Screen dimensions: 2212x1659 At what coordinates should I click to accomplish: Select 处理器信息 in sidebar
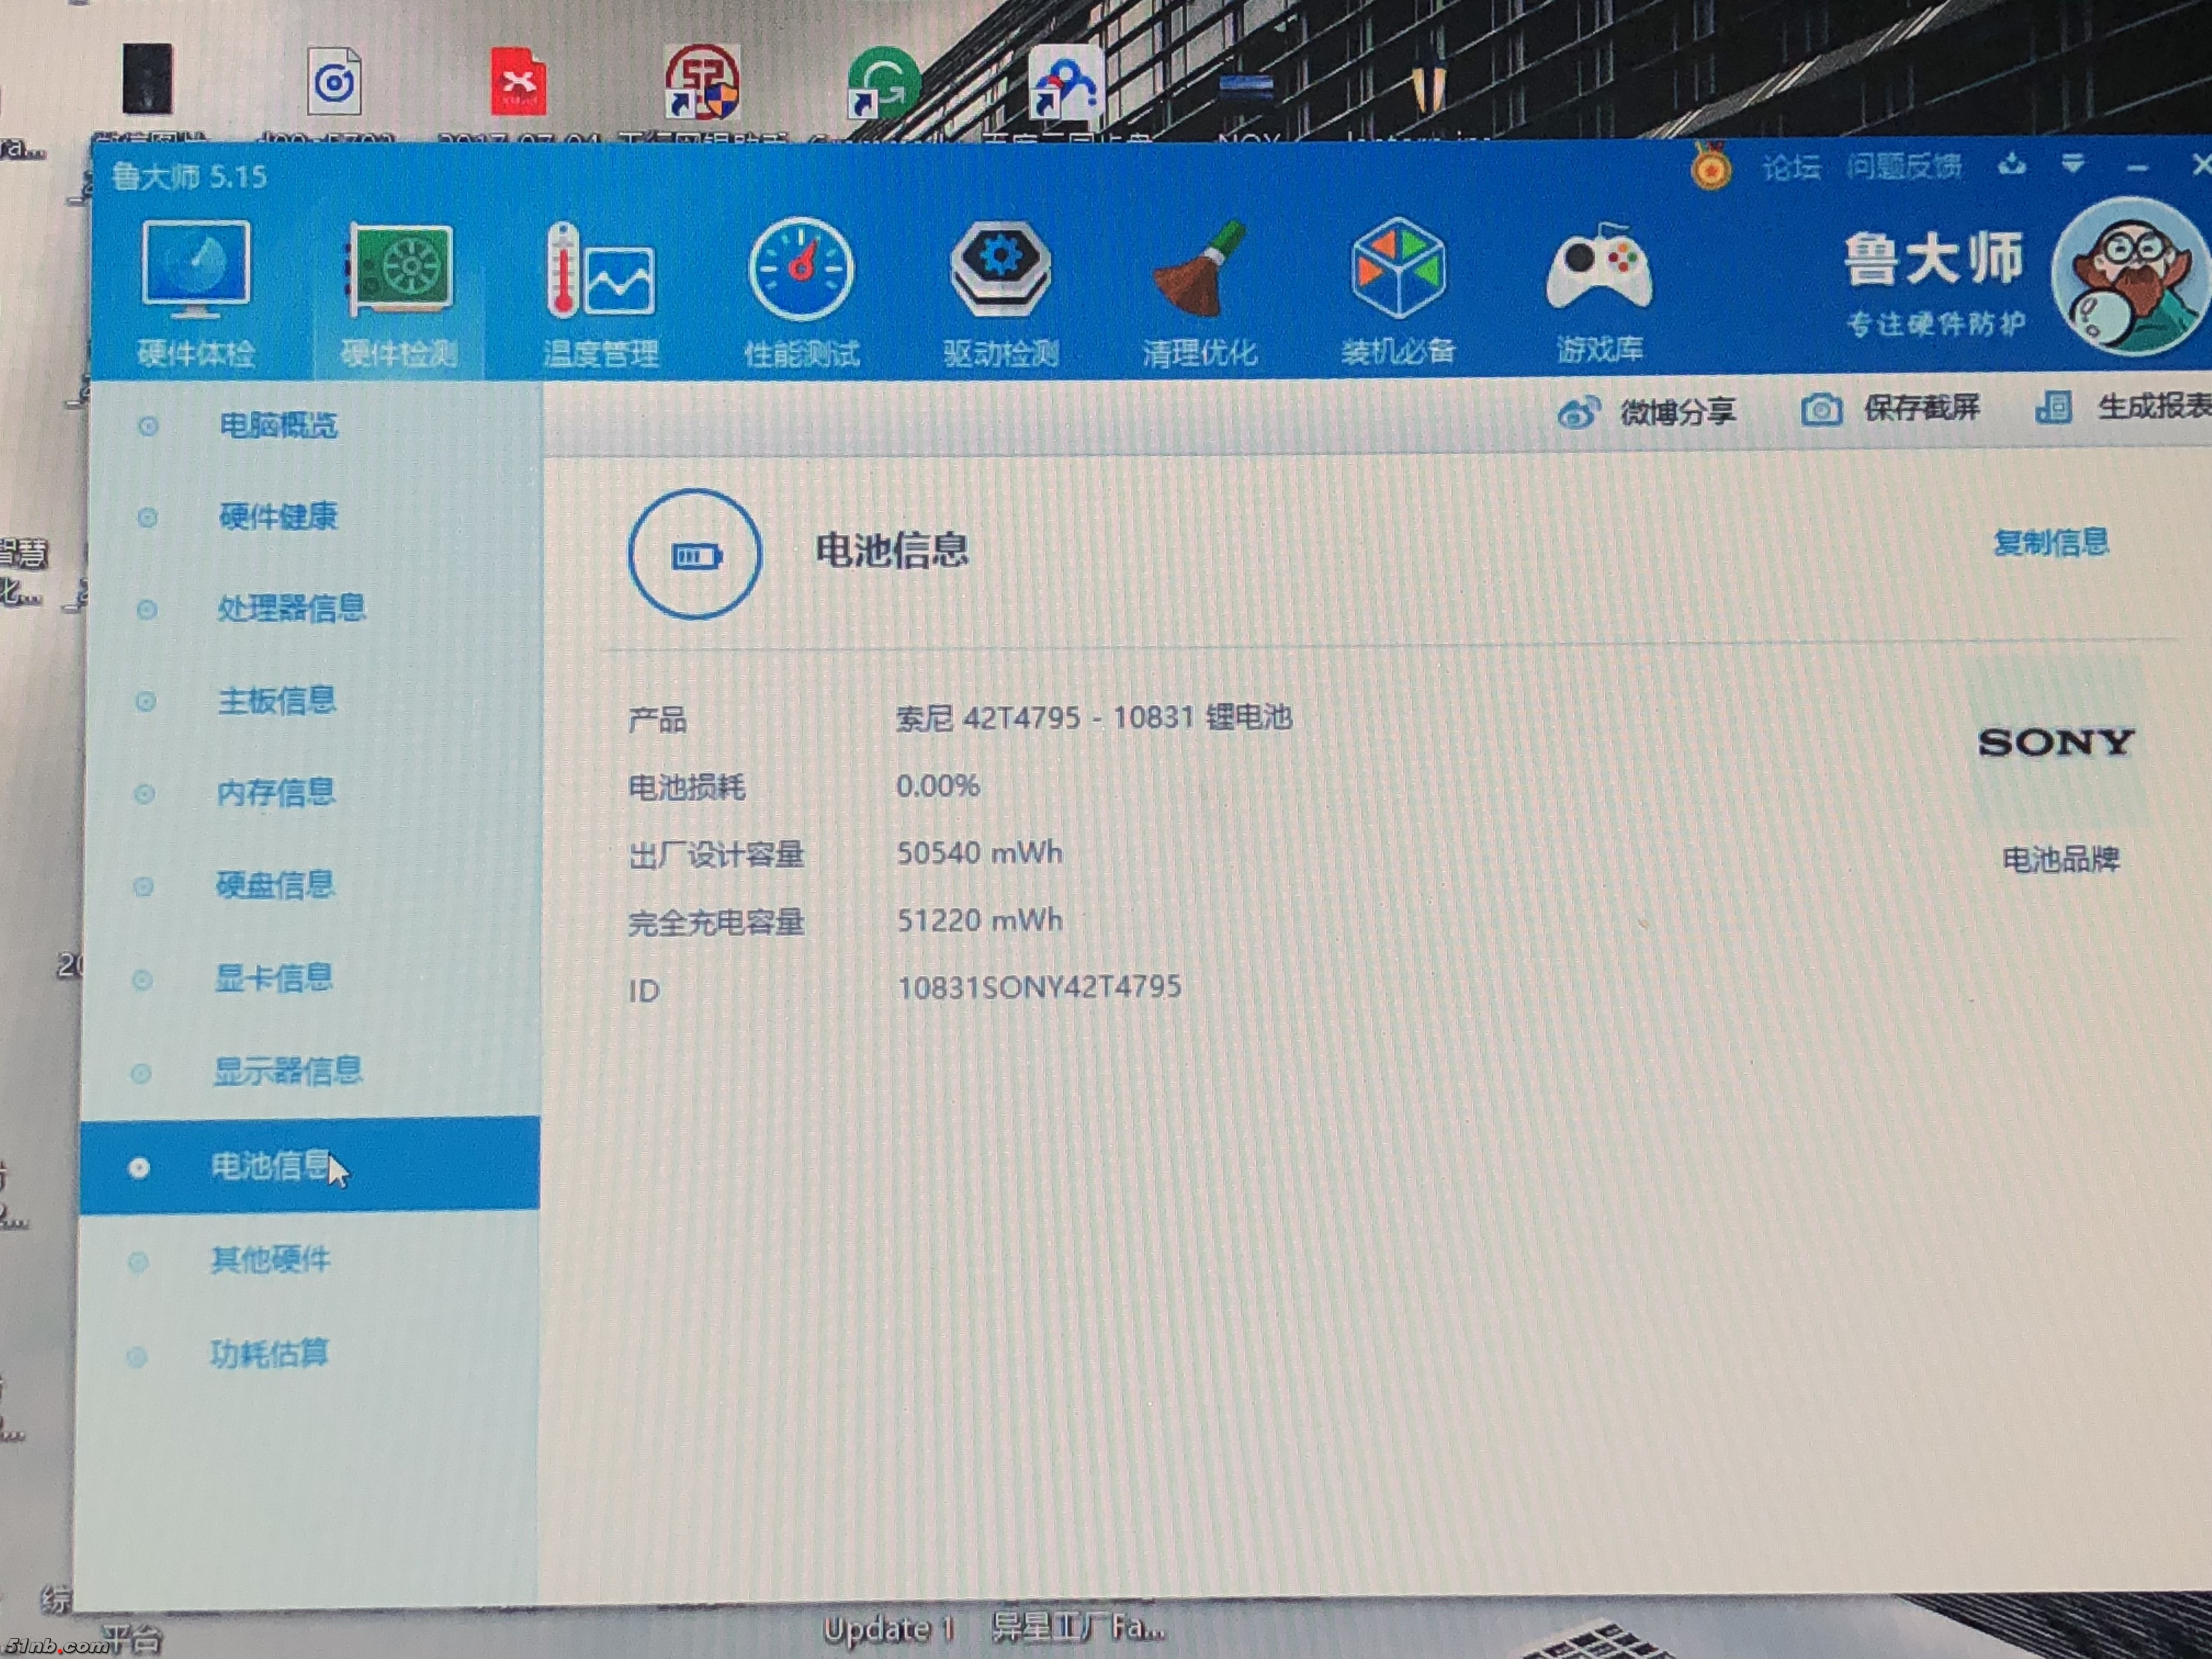(291, 608)
